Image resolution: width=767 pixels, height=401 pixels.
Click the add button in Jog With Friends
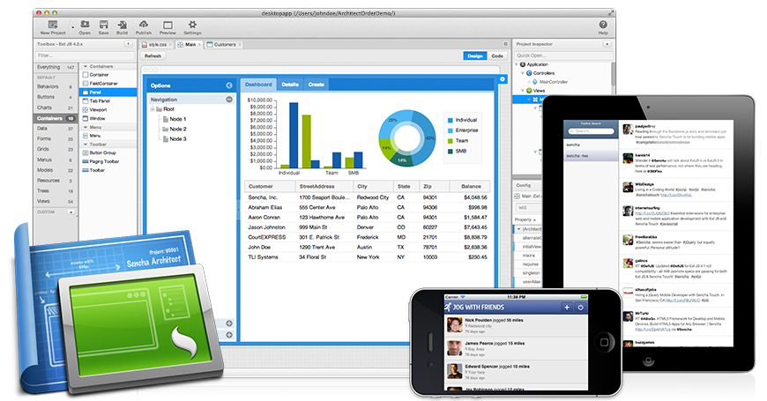[x=567, y=307]
